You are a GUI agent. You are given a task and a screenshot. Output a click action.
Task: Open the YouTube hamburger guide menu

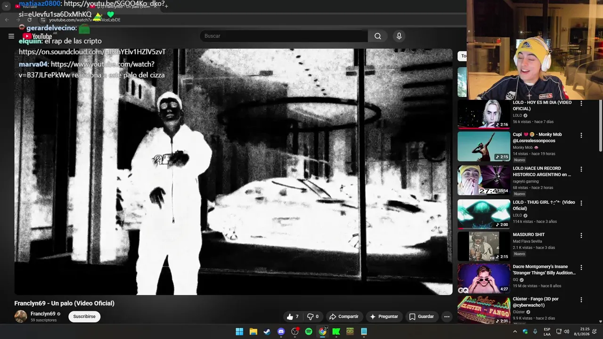click(11, 36)
